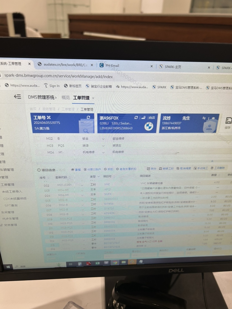
Task: Close the PH-Email browser tab
Action: tap(152, 66)
